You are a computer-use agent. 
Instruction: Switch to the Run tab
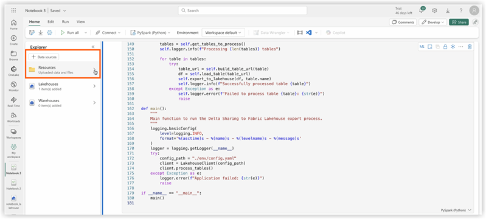[x=66, y=22]
